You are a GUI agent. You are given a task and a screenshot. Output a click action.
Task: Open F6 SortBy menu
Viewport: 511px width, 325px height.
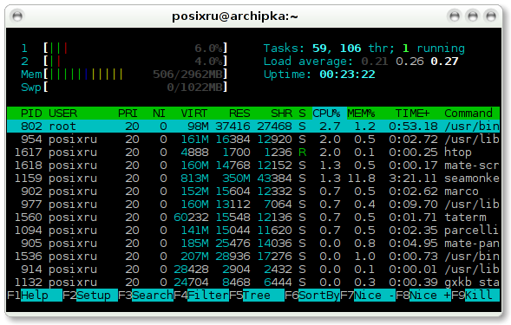coord(312,295)
